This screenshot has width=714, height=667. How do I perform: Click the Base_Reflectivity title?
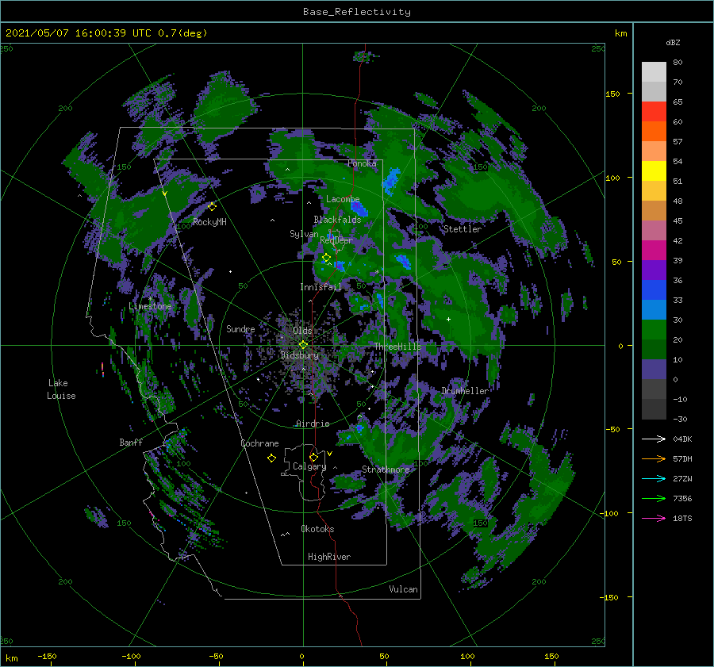click(x=357, y=12)
